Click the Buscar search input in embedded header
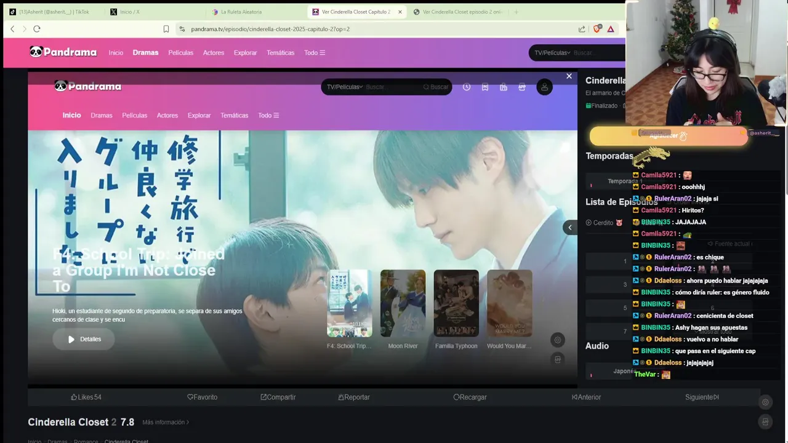The width and height of the screenshot is (788, 443). pyautogui.click(x=392, y=87)
